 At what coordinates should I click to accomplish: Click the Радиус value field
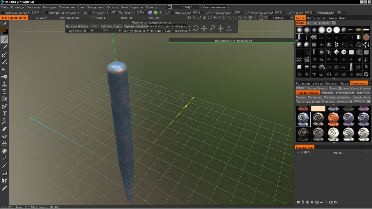coord(111,13)
